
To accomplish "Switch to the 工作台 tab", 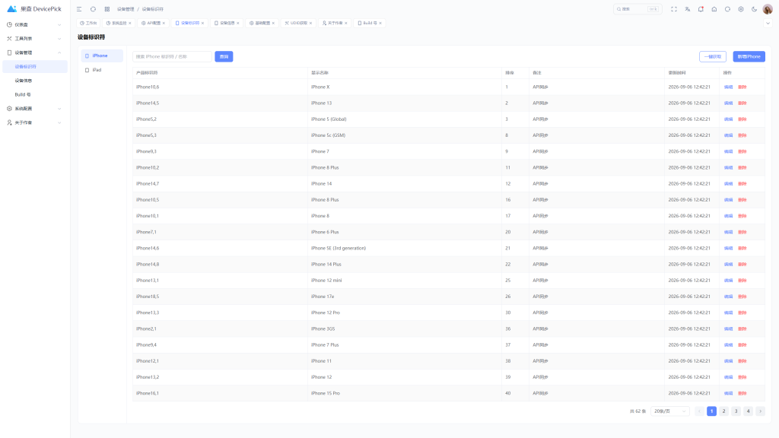I will (88, 23).
